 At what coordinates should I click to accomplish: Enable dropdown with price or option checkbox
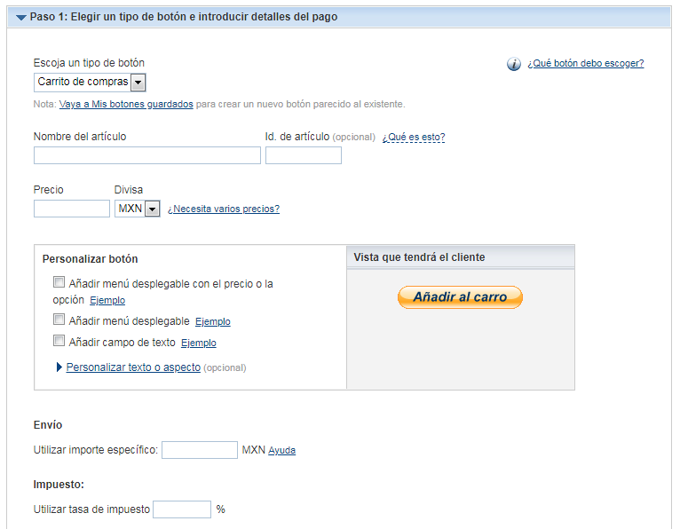[x=59, y=282]
